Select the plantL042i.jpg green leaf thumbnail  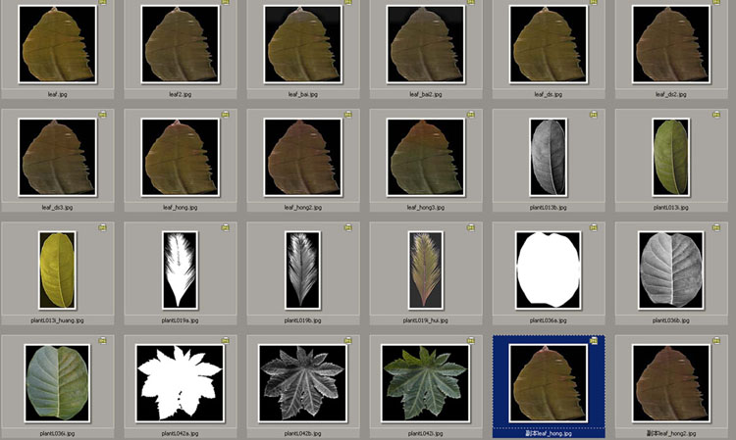(x=426, y=381)
